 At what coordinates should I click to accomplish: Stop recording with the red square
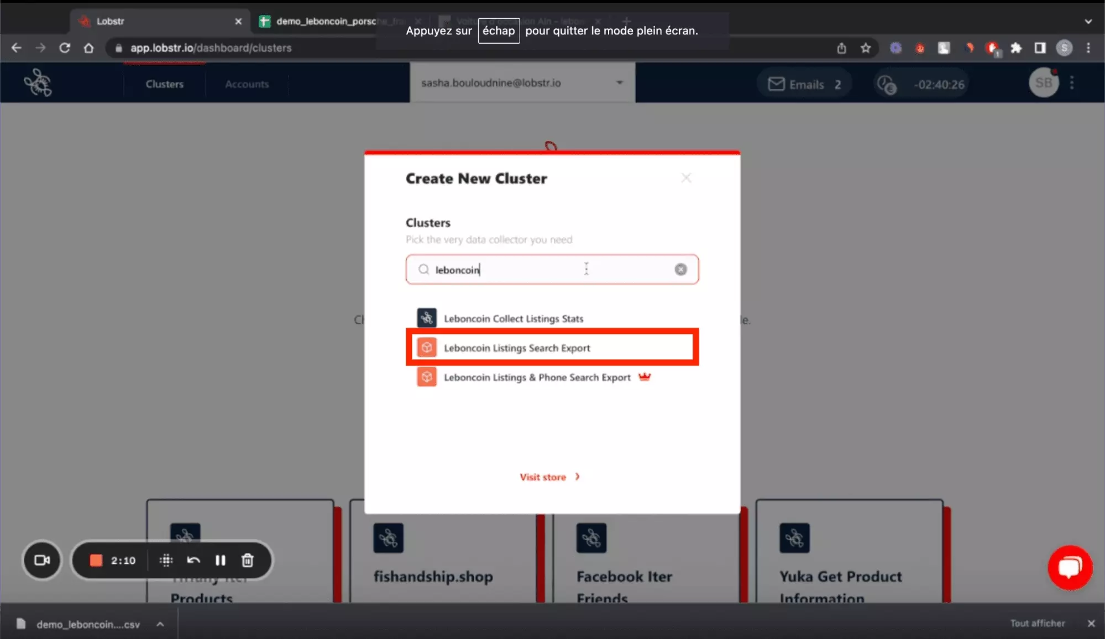click(96, 561)
